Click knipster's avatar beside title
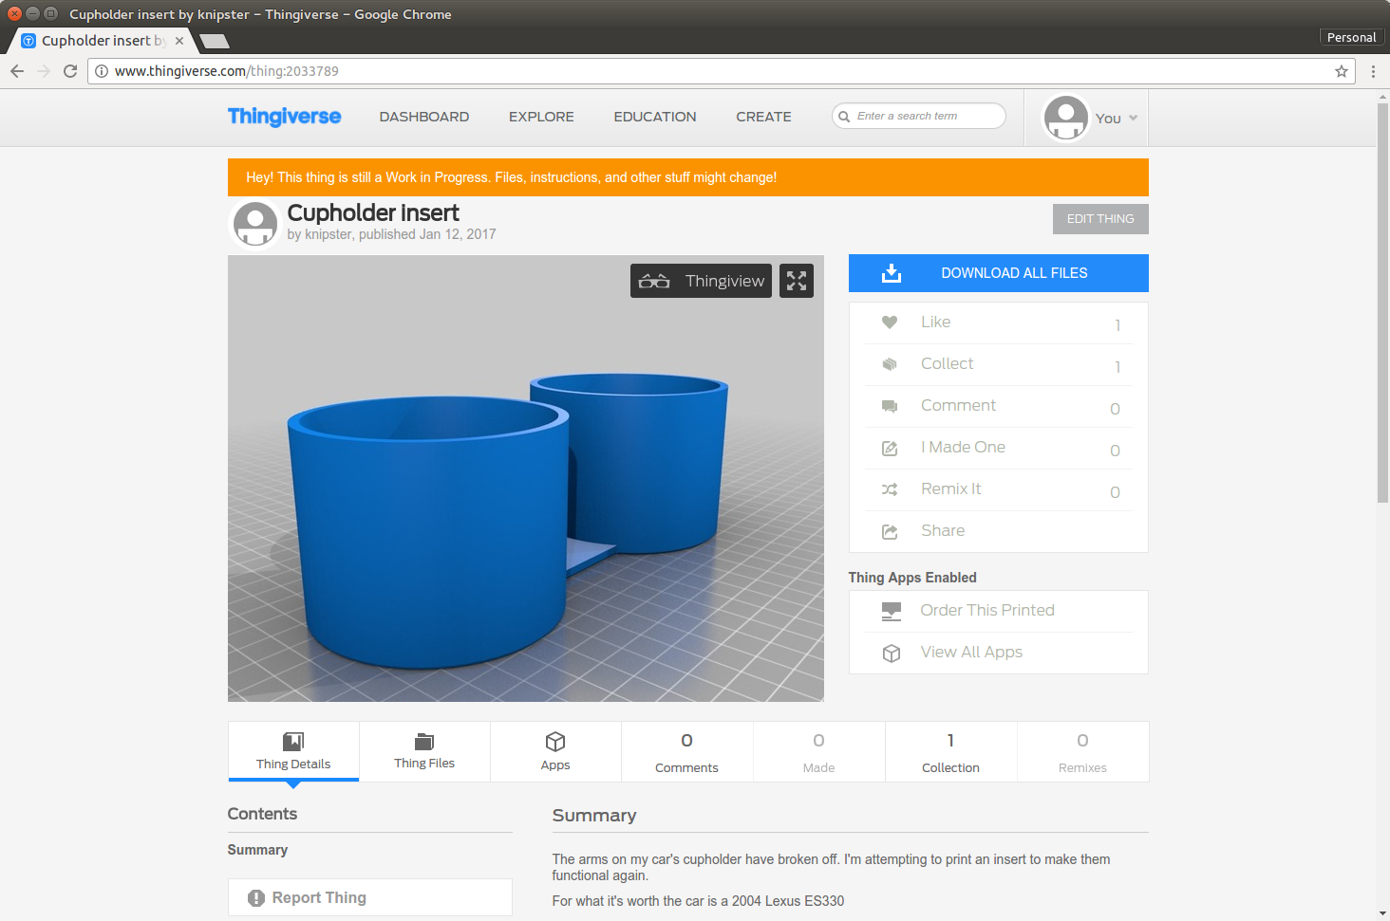 click(255, 225)
